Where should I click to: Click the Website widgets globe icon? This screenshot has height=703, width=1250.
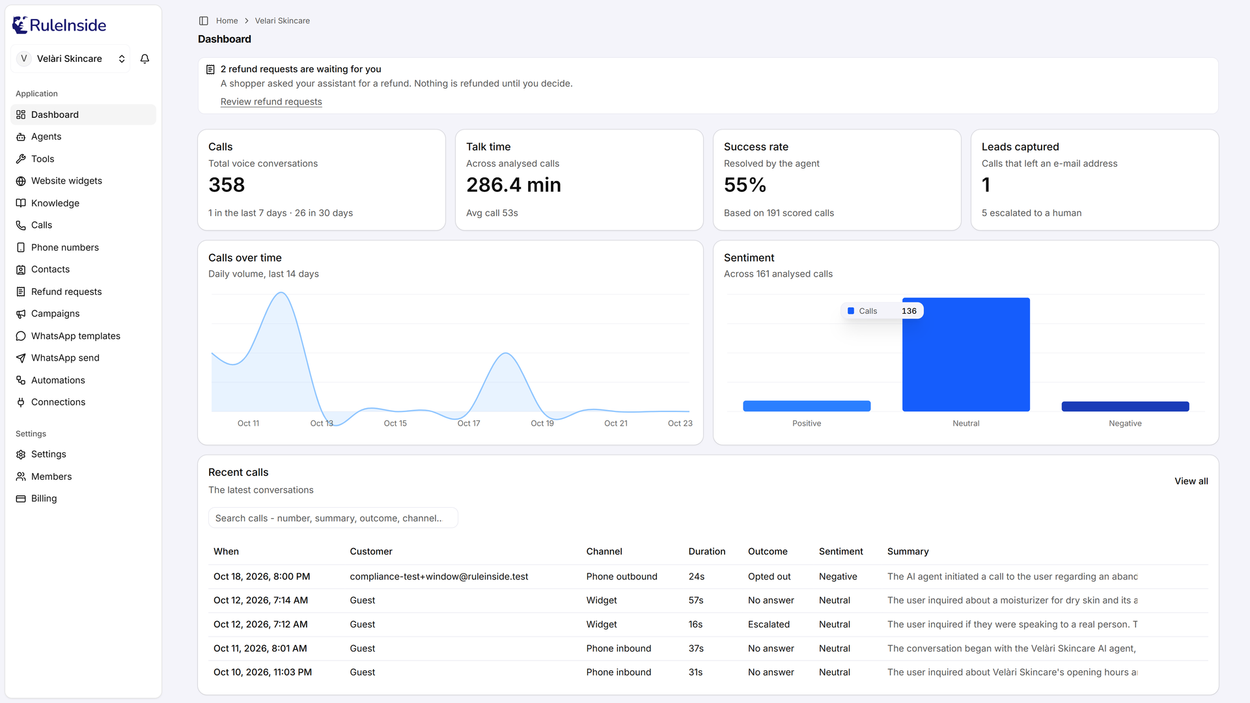21,181
